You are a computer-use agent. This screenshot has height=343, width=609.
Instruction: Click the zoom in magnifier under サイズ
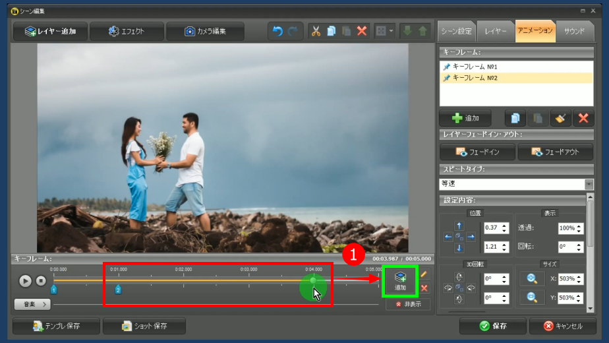tap(531, 279)
